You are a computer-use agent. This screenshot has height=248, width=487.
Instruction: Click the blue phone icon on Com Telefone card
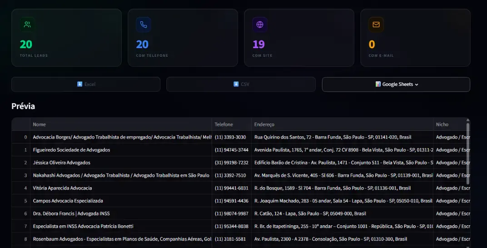pos(144,25)
